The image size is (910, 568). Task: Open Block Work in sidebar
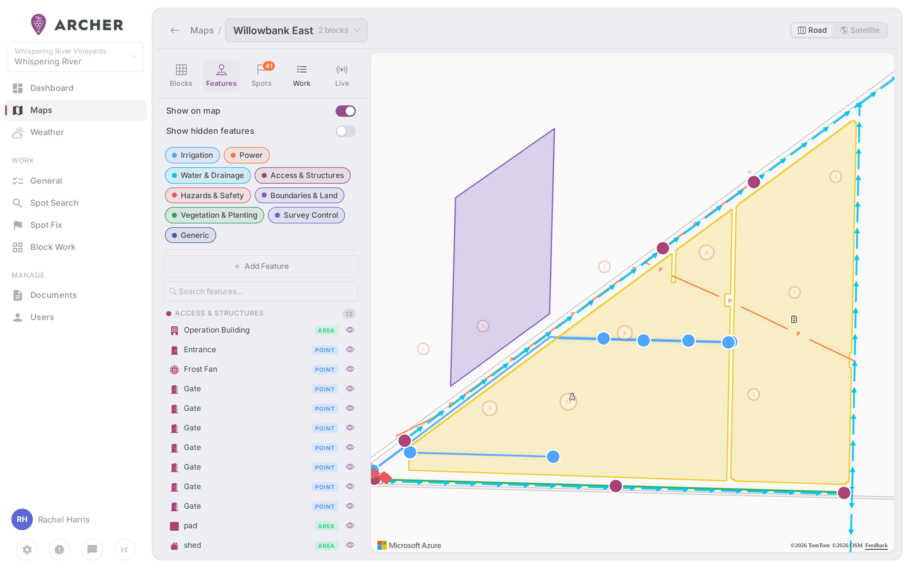[x=76, y=247]
